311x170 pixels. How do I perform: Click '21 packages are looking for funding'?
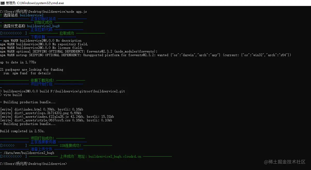tap(32, 70)
